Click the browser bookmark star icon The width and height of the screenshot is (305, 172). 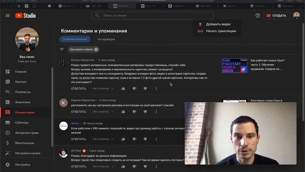(x=19, y=6)
